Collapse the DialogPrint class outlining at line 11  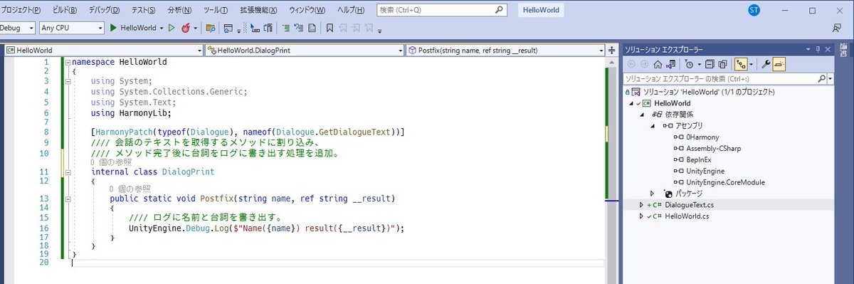pyautogui.click(x=68, y=172)
